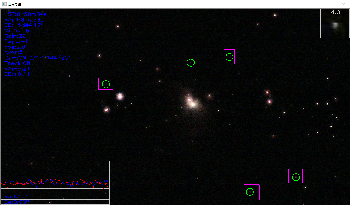Image resolution: width=350 pixels, height=205 pixels.
Task: Pick the rightmost circled guide star marker
Action: click(x=296, y=177)
